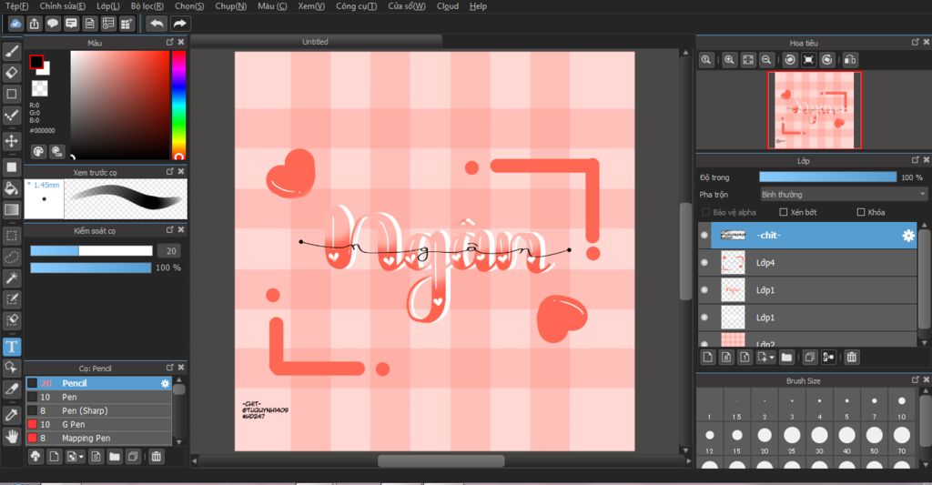Click the canvas horizontal scrollbar
Image resolution: width=932 pixels, height=485 pixels.
[x=441, y=460]
